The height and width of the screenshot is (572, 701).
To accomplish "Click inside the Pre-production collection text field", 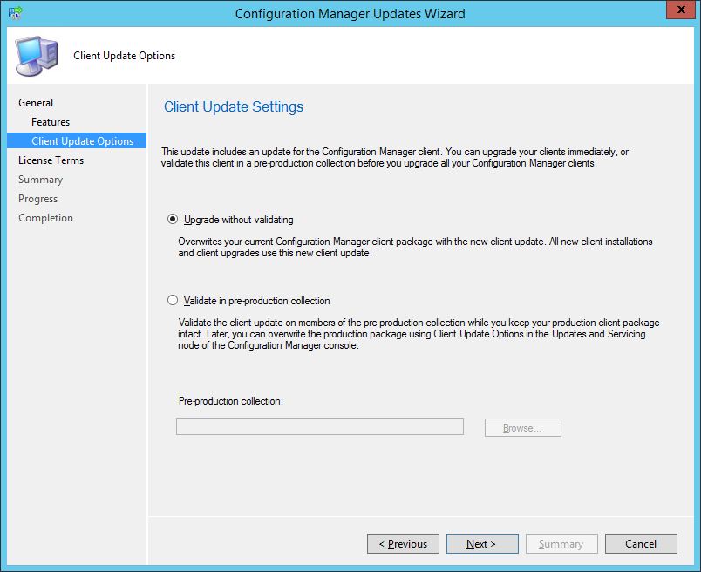I will click(x=320, y=426).
